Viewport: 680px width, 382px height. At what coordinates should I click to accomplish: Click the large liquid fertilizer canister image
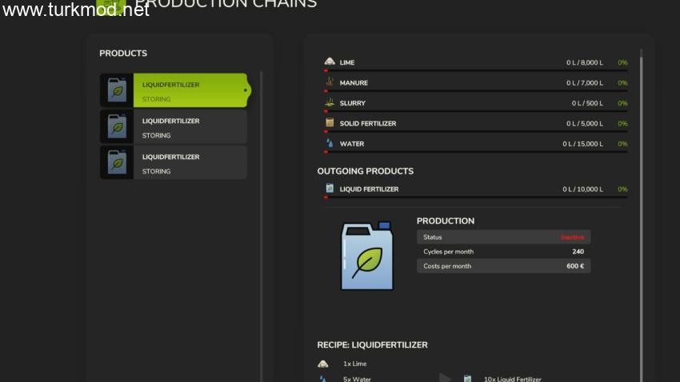point(367,256)
